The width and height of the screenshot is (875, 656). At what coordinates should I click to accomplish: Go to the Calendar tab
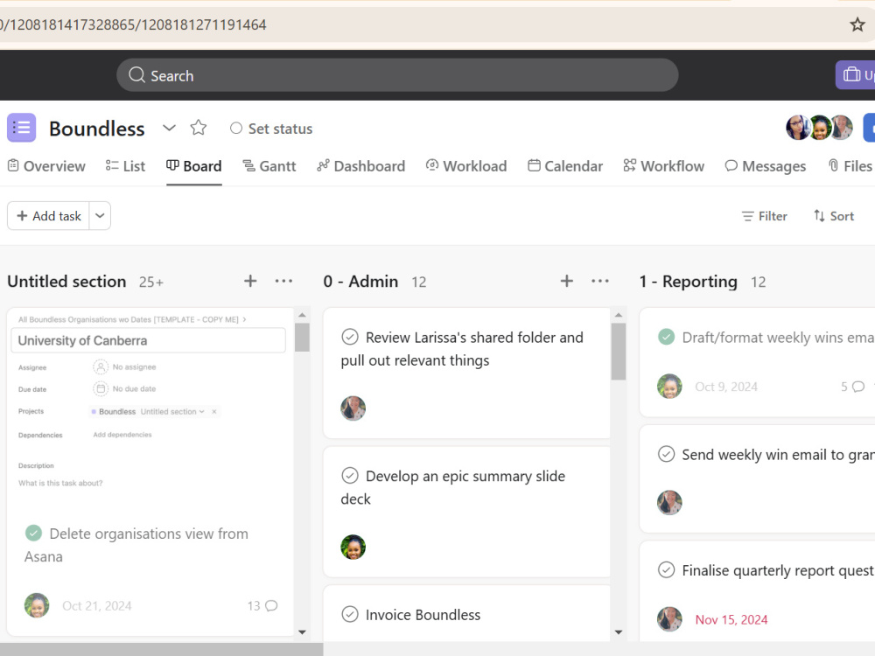(565, 166)
